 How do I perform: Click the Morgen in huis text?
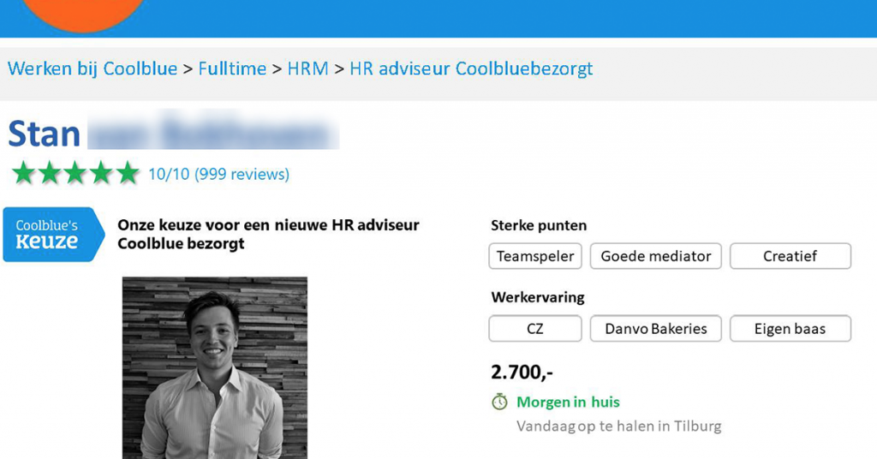pyautogui.click(x=568, y=402)
